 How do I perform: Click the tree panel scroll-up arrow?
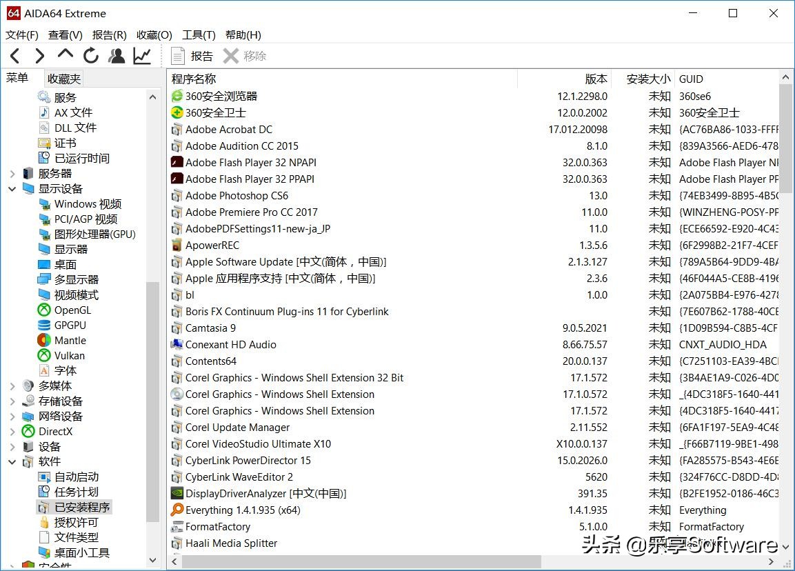click(x=152, y=97)
